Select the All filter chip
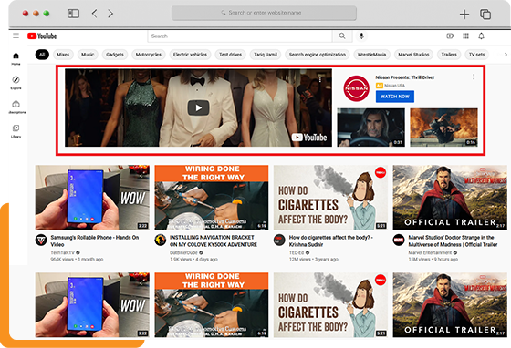This screenshot has height=348, width=511. (x=42, y=55)
